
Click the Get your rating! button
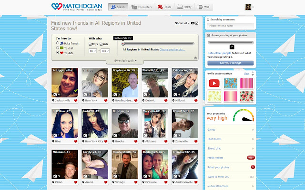click(231, 63)
